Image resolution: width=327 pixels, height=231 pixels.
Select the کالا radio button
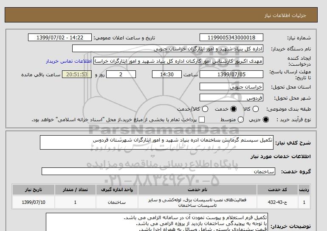(256, 109)
